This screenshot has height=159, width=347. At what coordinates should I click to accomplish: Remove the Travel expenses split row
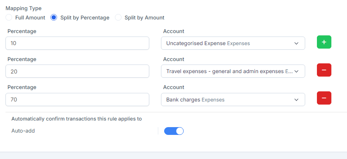point(324,70)
